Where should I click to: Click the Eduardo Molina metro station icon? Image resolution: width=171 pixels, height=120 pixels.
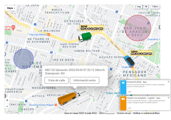click(48, 35)
